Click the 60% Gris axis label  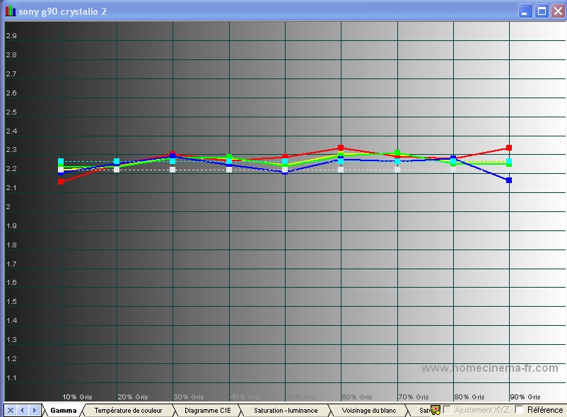click(x=357, y=397)
